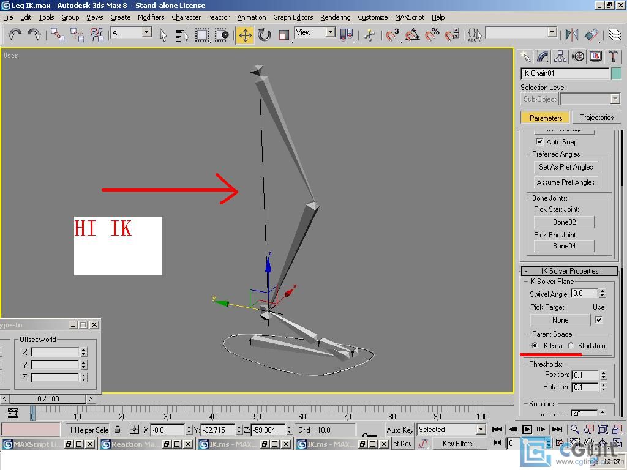627x470 pixels.
Task: Click the Position threshold field
Action: 585,375
